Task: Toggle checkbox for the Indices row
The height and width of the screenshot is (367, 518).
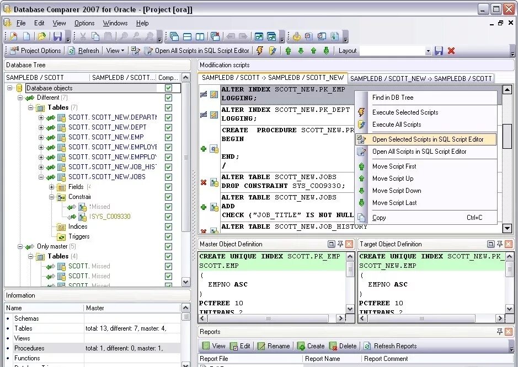Action: (168, 226)
